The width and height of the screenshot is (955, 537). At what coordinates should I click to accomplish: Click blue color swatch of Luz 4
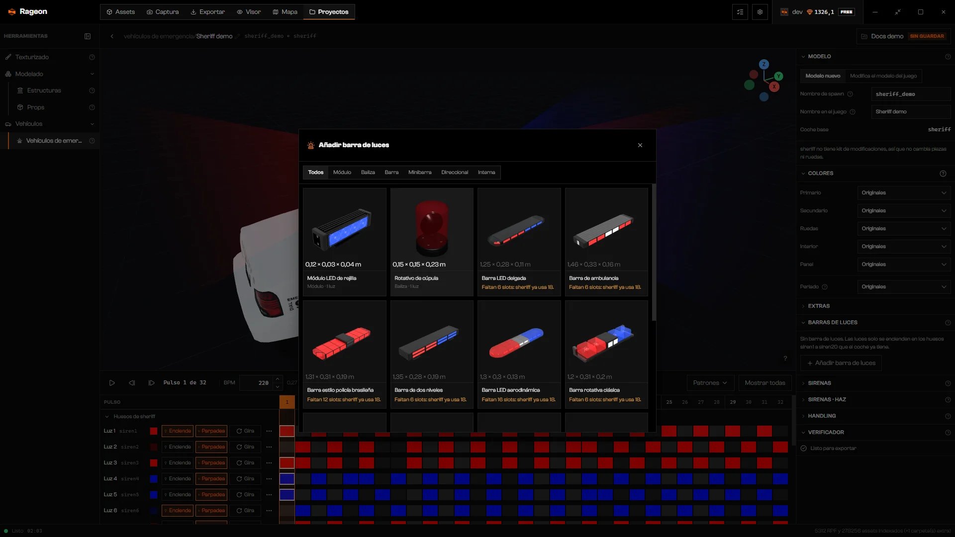[154, 479]
